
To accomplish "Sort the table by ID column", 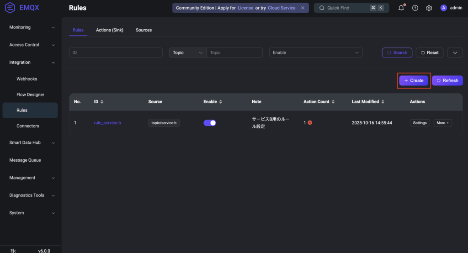I will (102, 102).
